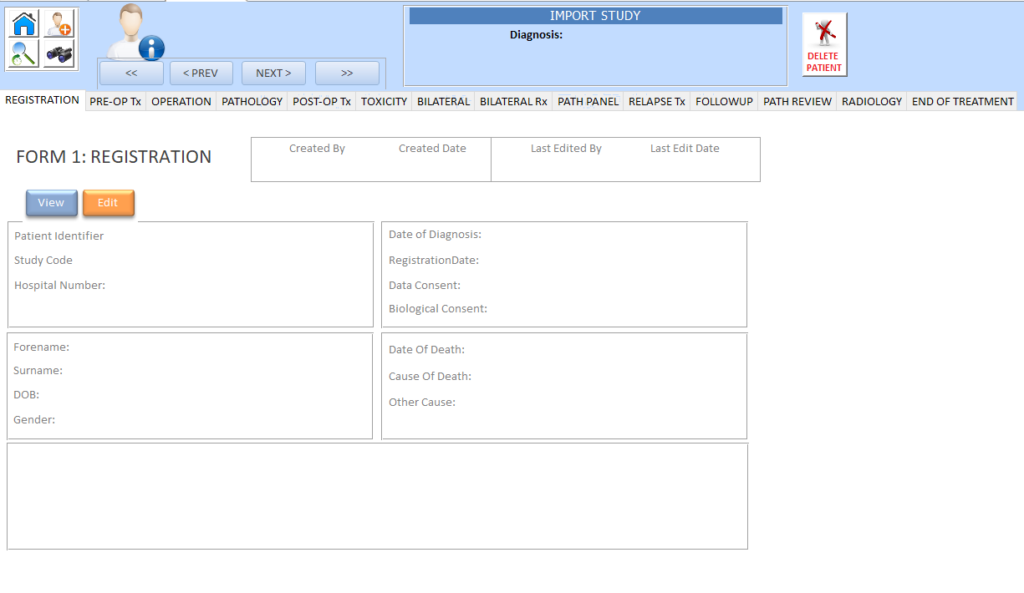Jump to first record with << button
1024x593 pixels.
tap(131, 73)
